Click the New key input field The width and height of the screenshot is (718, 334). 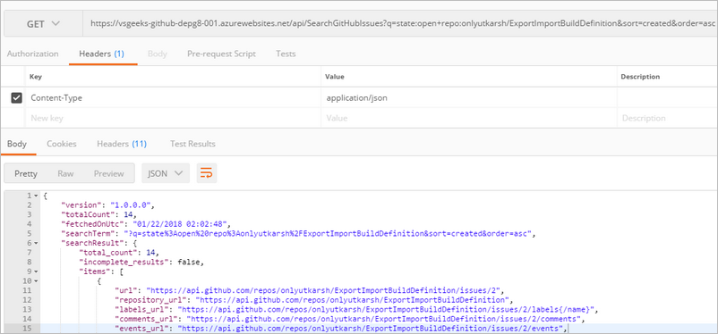pos(174,118)
